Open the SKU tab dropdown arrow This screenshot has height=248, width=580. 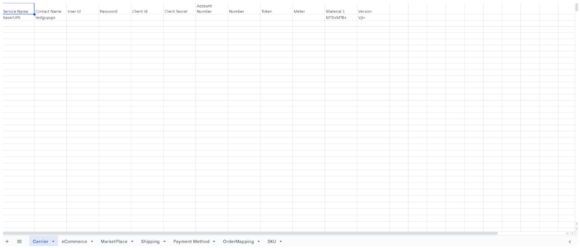click(281, 242)
